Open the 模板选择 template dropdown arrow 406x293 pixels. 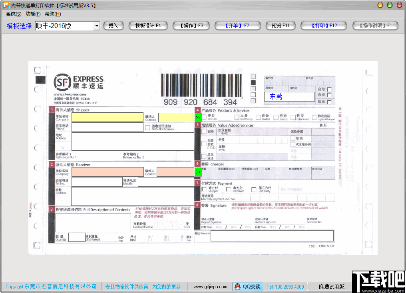coord(97,26)
